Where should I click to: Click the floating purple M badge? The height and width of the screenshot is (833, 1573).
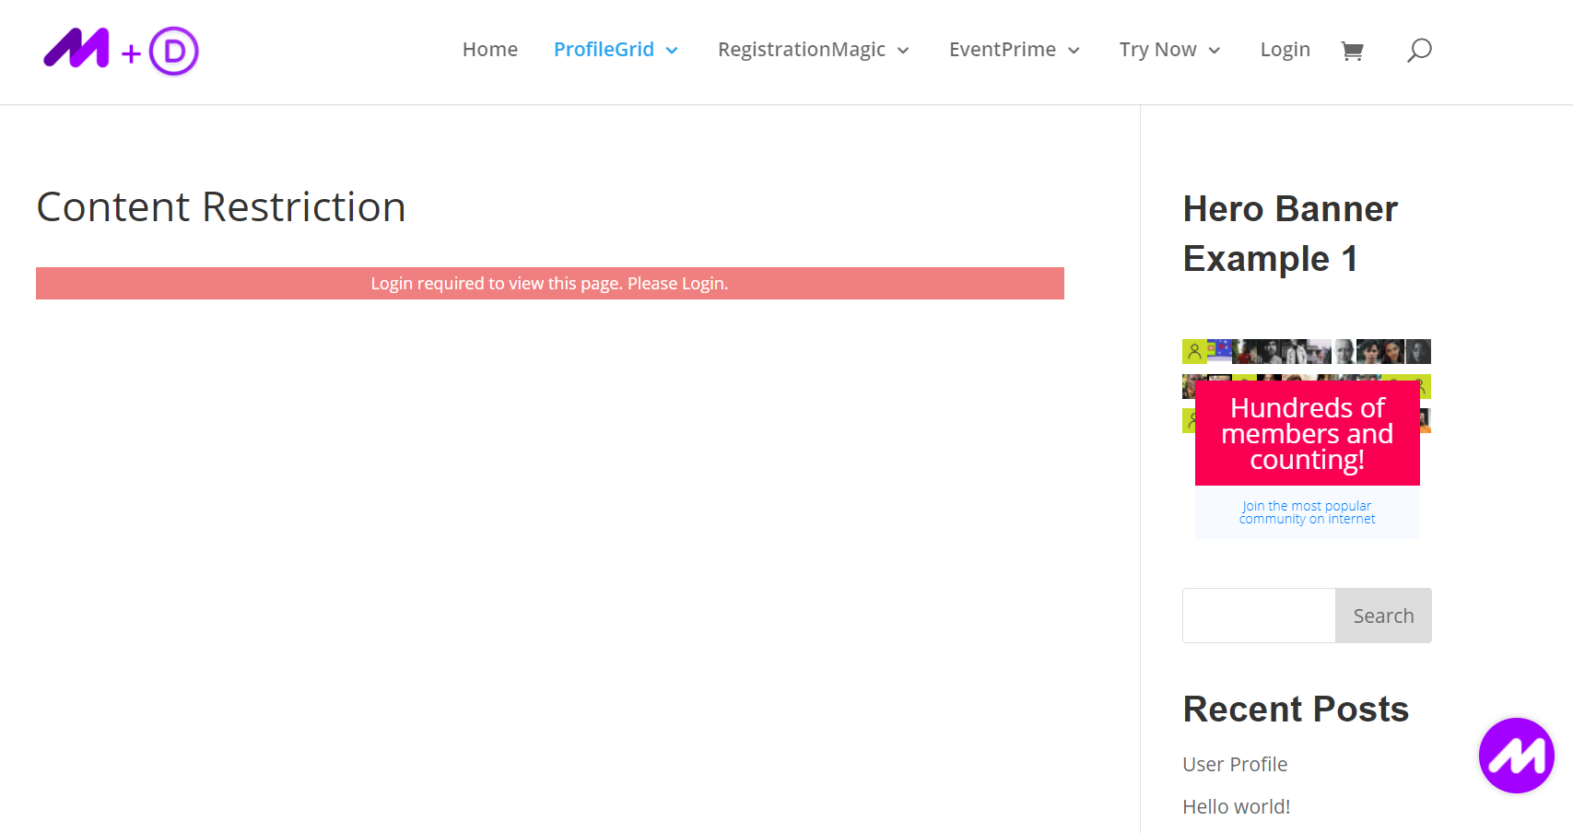tap(1516, 756)
